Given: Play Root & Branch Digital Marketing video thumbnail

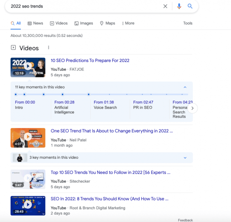Looking at the screenshot, I should point(28,206).
